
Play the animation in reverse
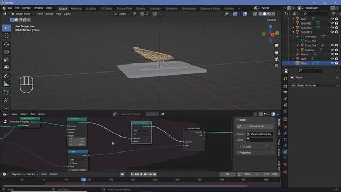[x=141, y=174]
